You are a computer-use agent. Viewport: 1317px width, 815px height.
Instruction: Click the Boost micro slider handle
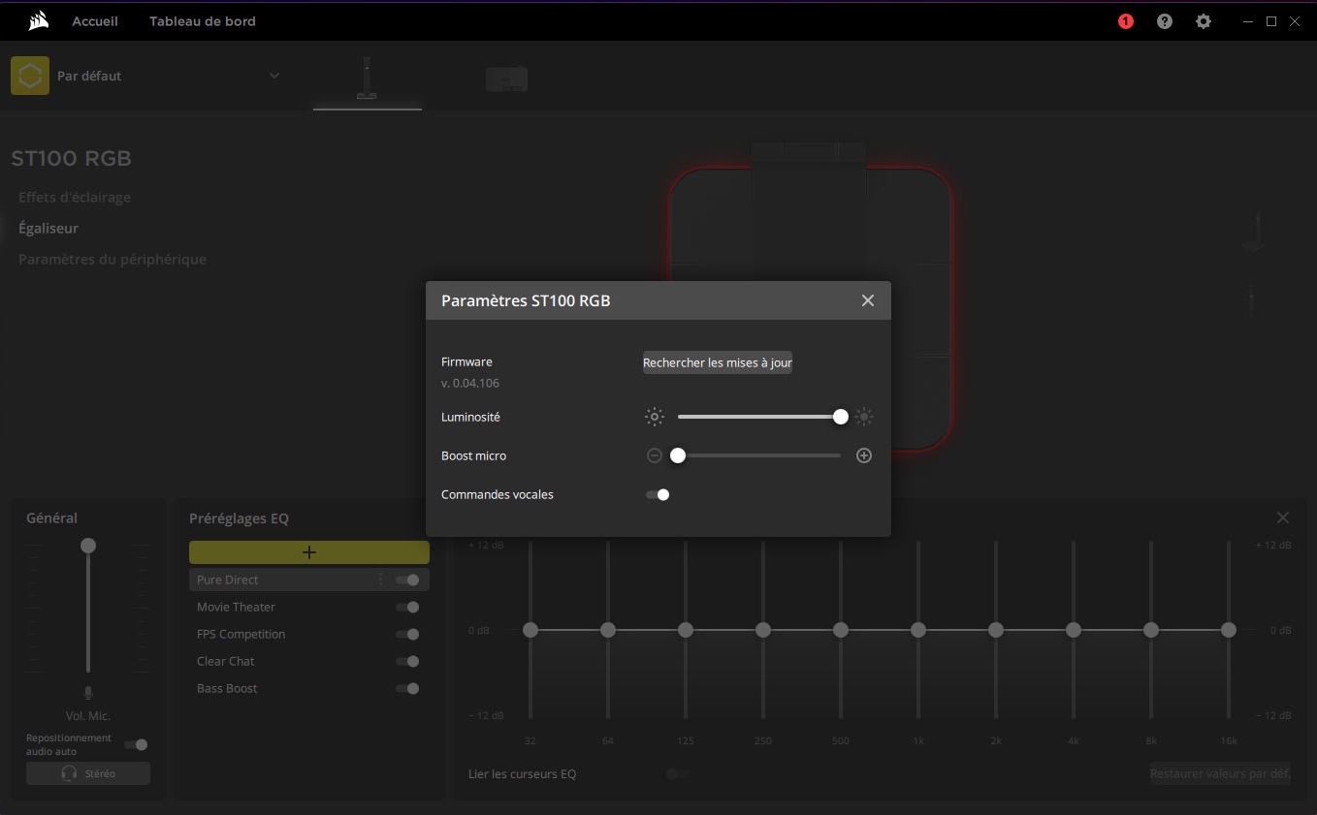coord(678,455)
